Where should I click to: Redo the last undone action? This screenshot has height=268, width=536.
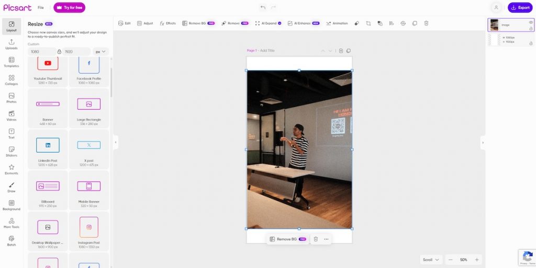273,7
